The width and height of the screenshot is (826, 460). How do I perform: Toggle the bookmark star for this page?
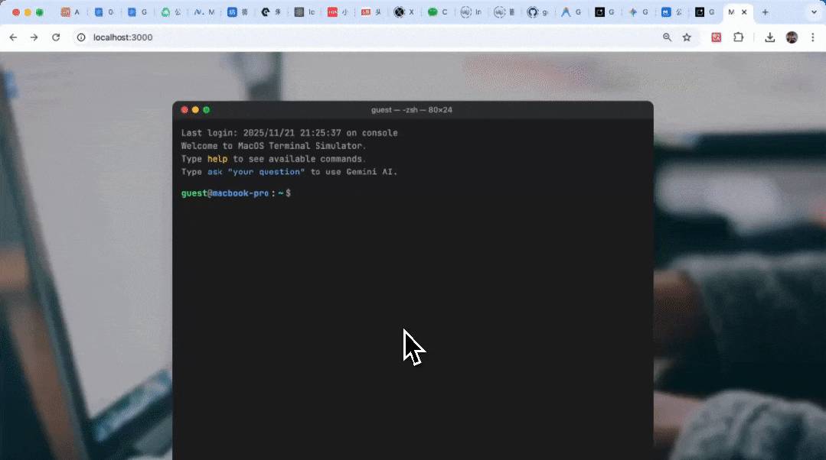(x=685, y=37)
